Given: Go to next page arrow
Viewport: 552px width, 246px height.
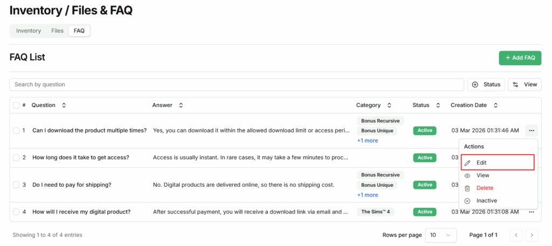Looking at the screenshot, I should coord(532,235).
